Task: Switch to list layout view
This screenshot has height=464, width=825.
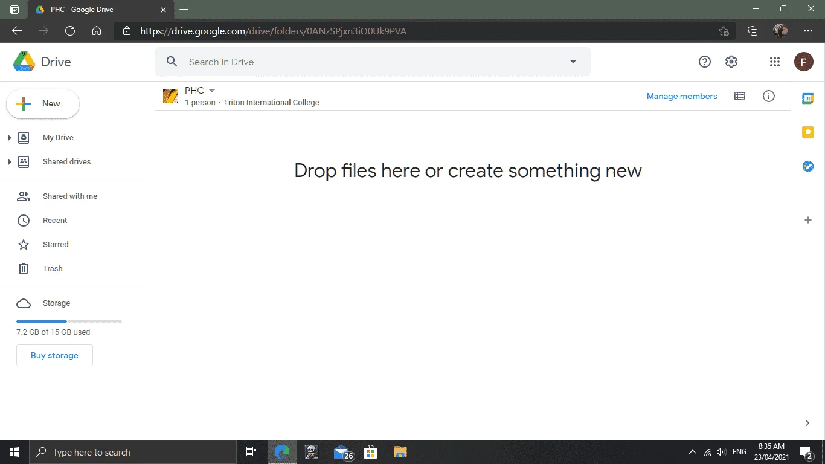Action: pos(739,96)
